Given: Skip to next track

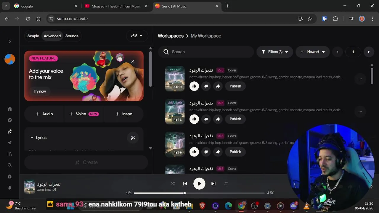Looking at the screenshot, I should pos(213,184).
